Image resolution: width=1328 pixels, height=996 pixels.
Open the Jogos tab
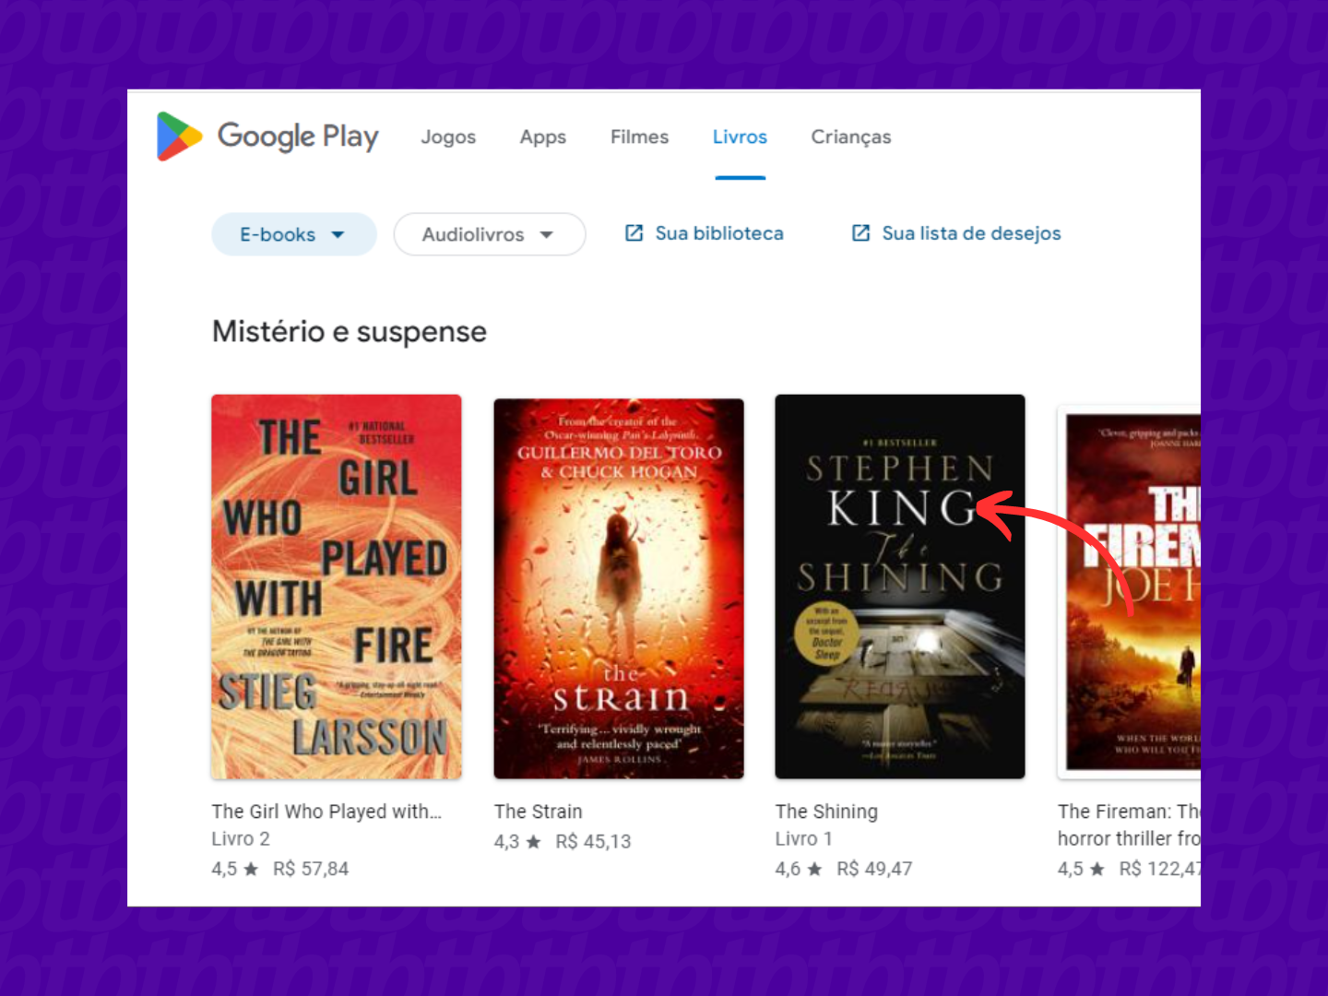pos(448,137)
